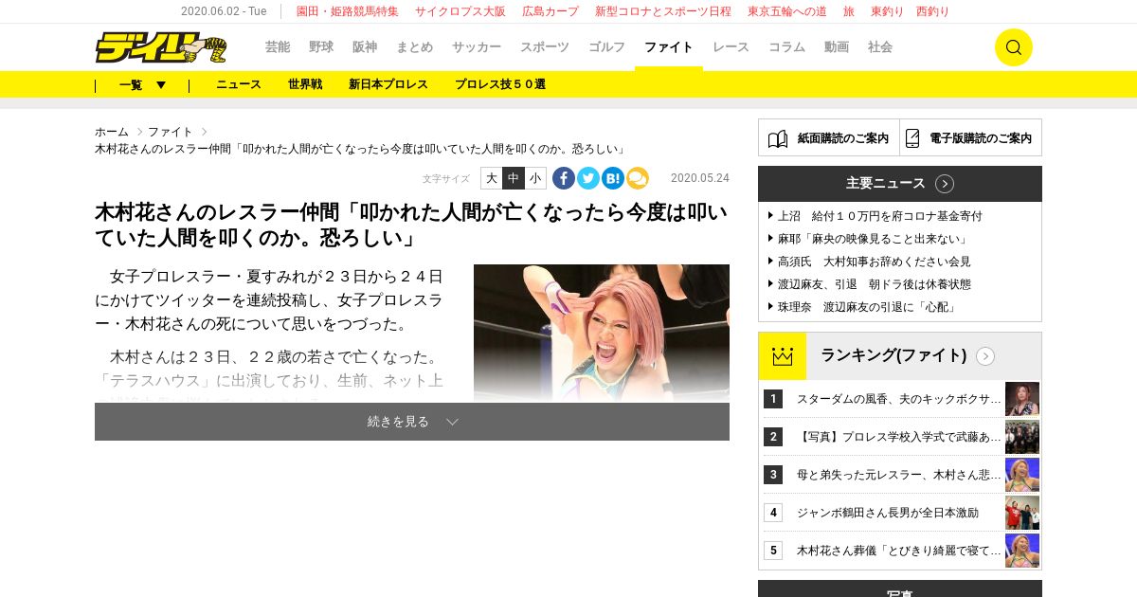Open ranking 2 プロレス学校入学式 article
Viewport: 1137px width, 597px height.
coord(898,437)
